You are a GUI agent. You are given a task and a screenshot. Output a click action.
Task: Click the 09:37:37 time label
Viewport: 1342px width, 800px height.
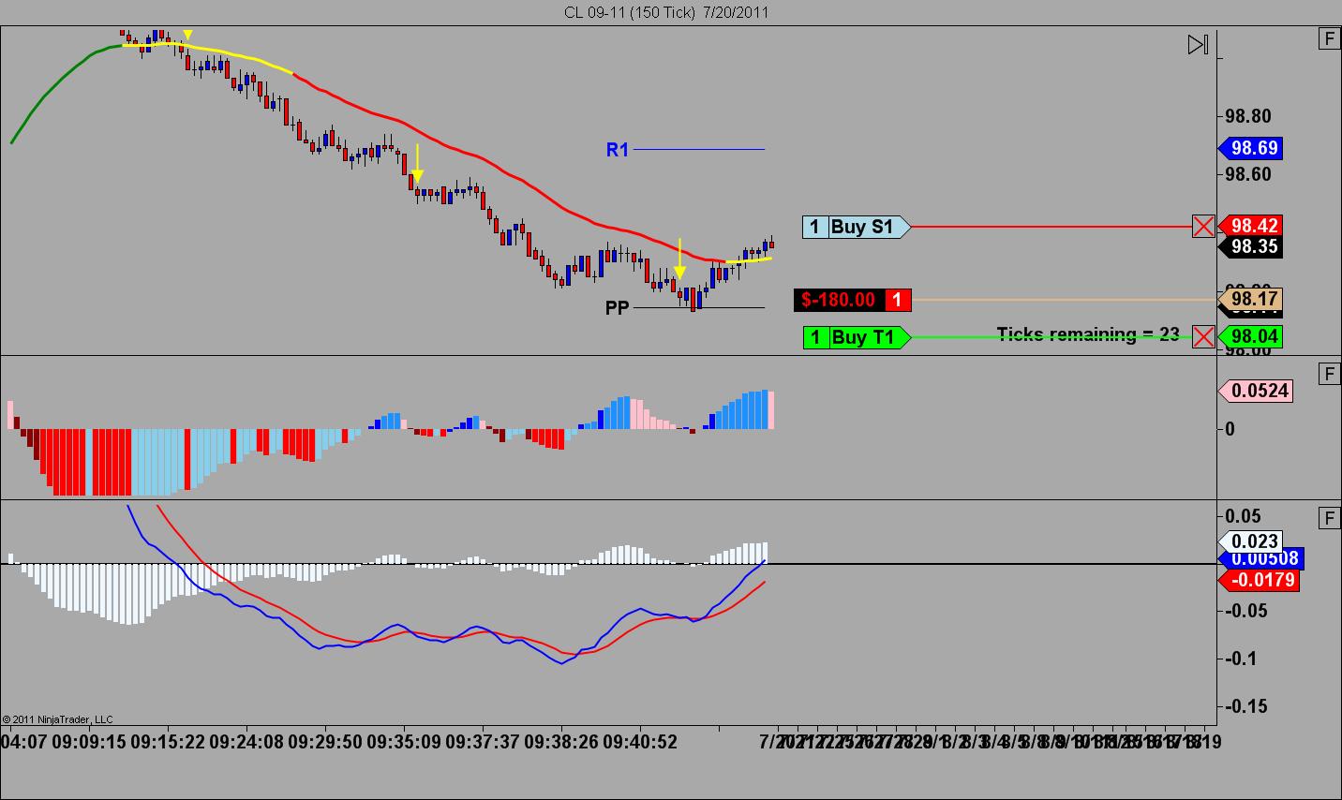point(483,742)
